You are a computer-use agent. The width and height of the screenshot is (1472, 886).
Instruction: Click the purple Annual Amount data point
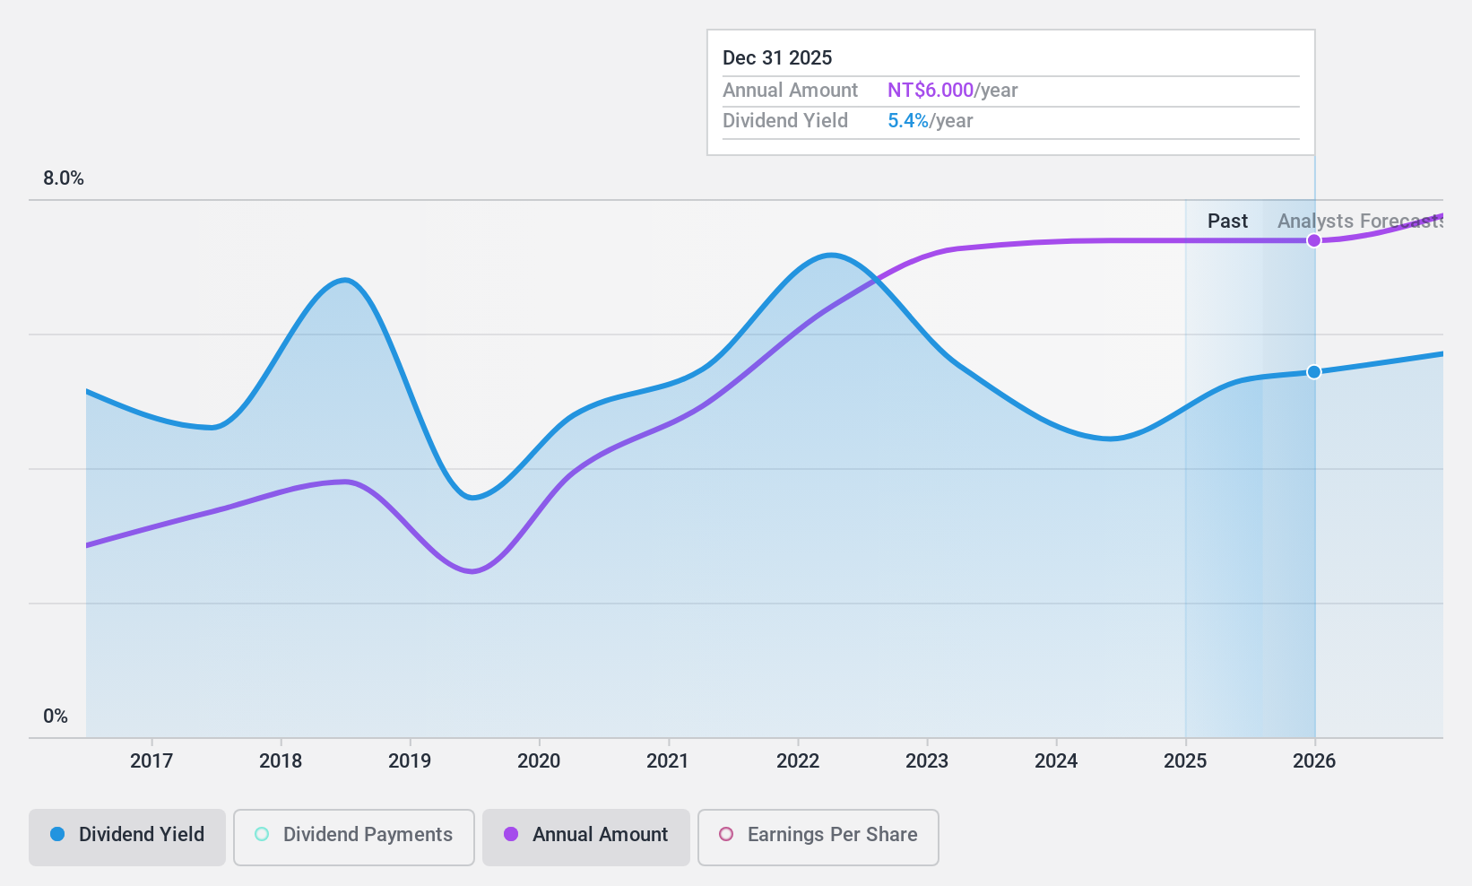[x=1313, y=240]
